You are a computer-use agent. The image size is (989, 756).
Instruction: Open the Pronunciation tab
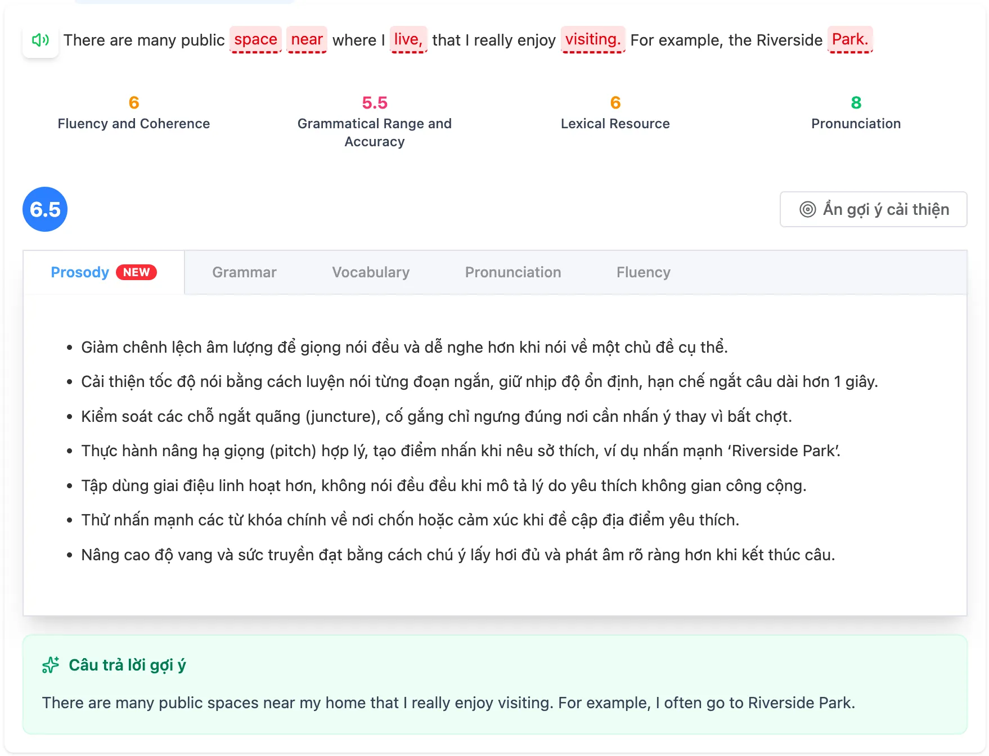[x=513, y=272]
